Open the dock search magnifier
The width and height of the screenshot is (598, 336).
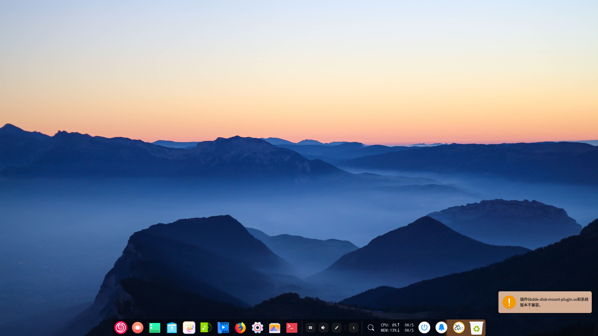(x=371, y=328)
